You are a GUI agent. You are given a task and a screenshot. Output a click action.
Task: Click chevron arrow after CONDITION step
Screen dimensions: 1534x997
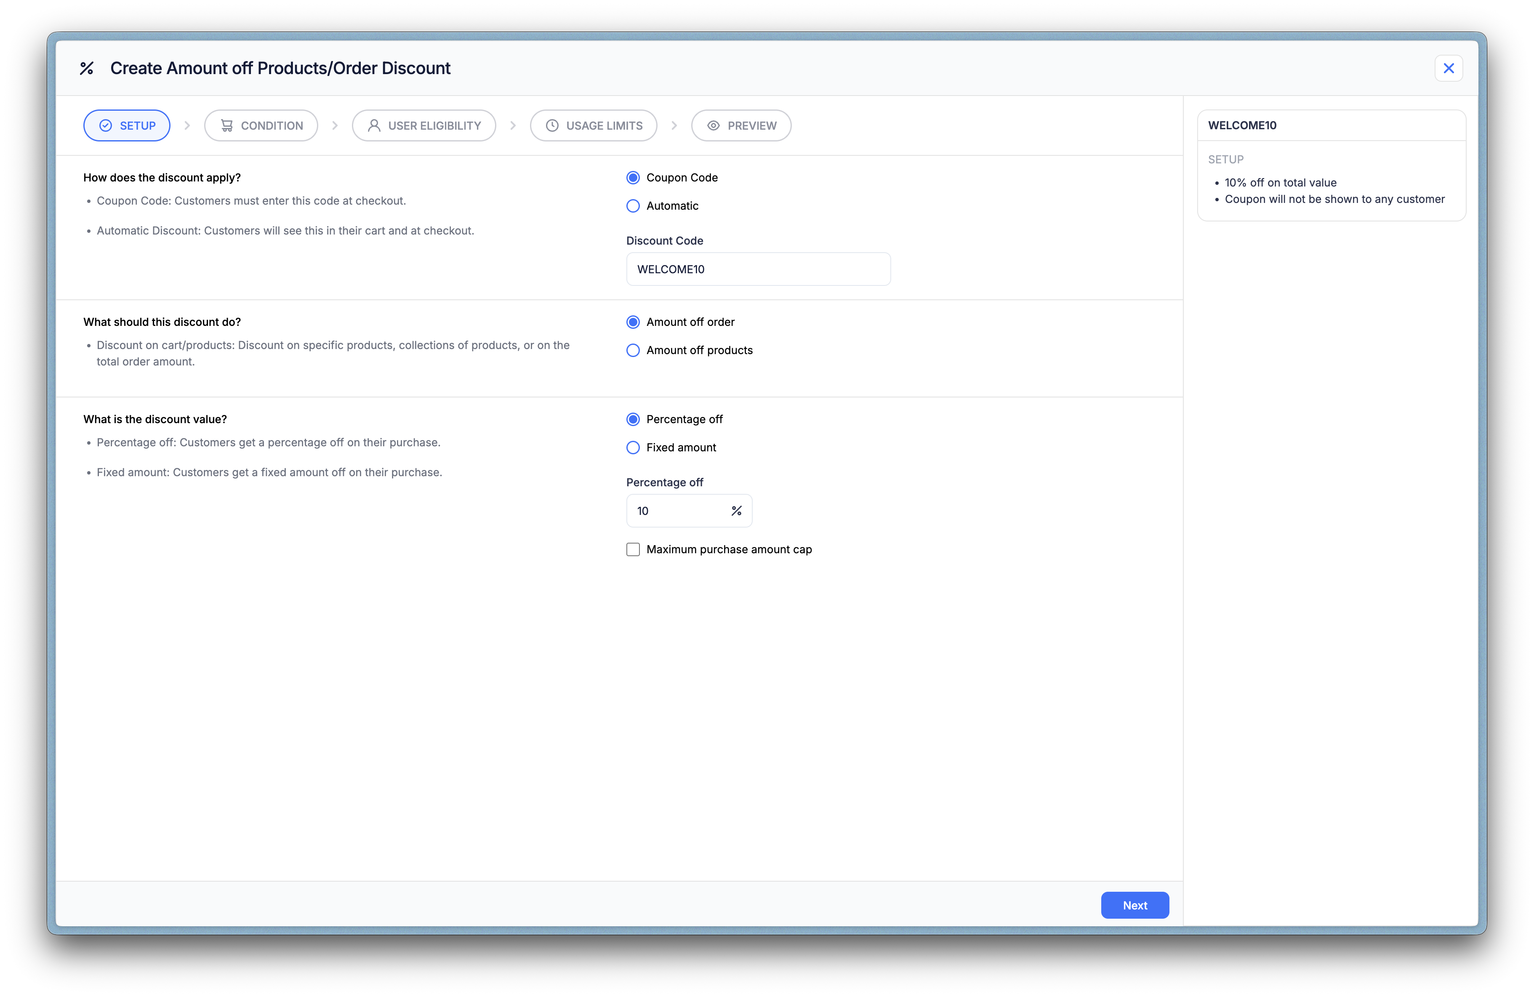click(335, 125)
